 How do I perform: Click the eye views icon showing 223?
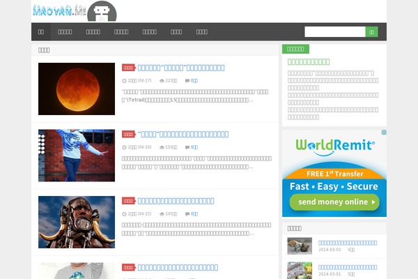point(162,81)
